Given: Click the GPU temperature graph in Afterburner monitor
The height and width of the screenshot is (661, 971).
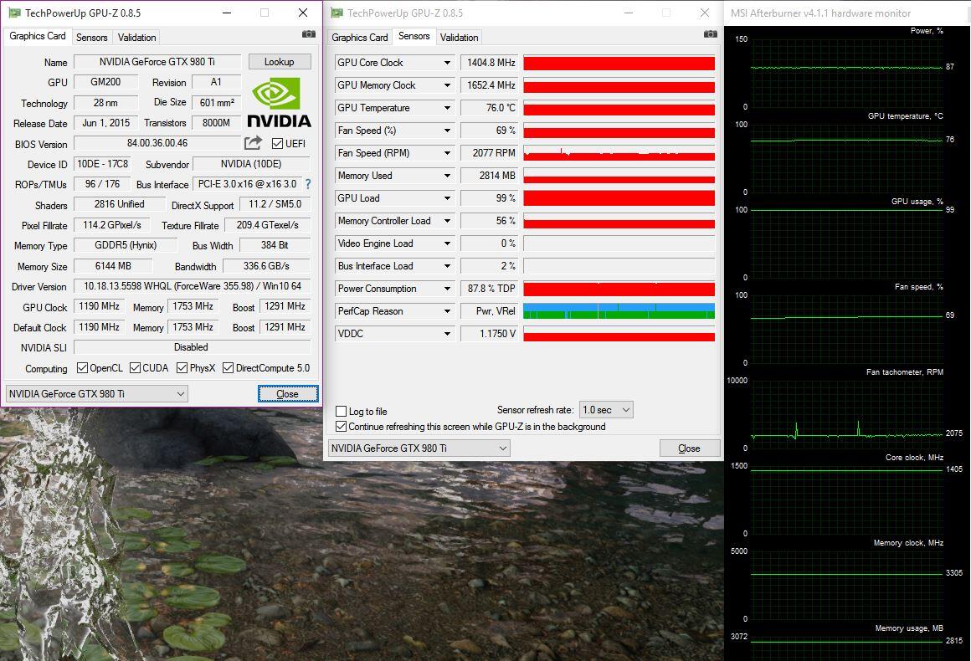Looking at the screenshot, I should (x=847, y=158).
